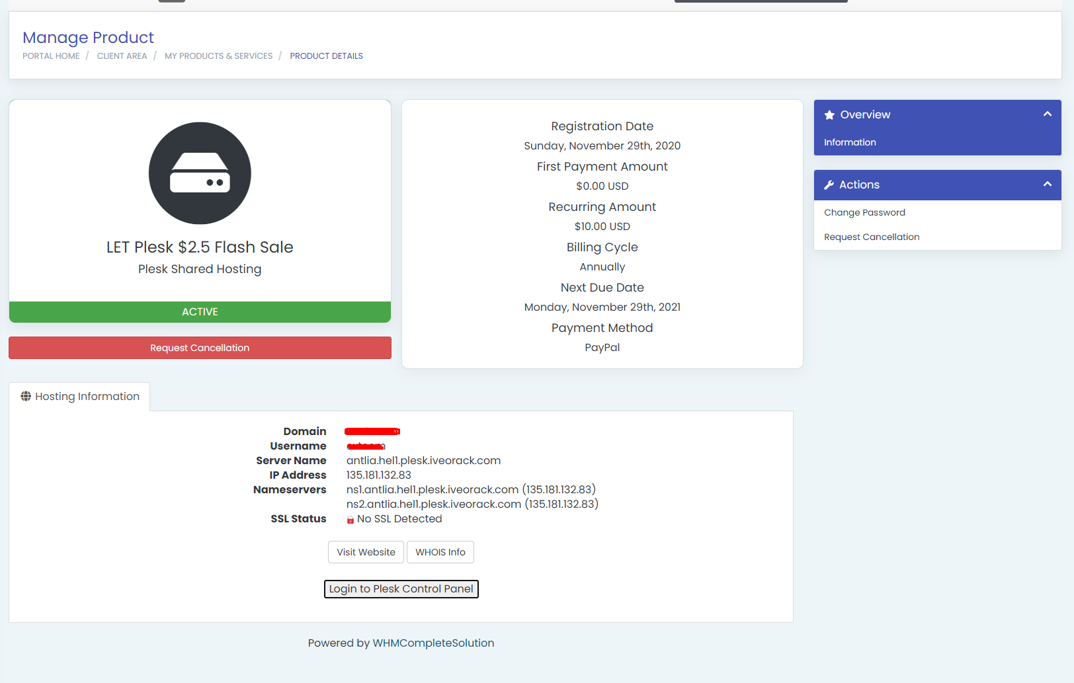
Task: Click the wrench icon beside Actions
Action: point(829,185)
